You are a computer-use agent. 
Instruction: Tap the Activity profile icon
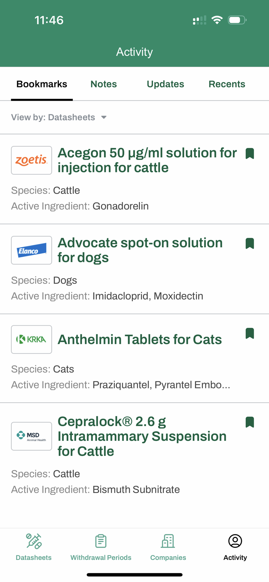tap(235, 542)
